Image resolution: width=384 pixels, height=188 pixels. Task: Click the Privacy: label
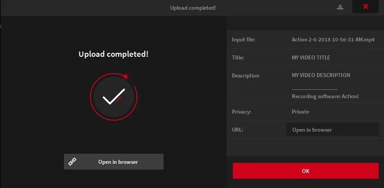[242, 112]
